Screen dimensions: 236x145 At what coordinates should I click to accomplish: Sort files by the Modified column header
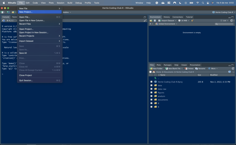click(222, 75)
